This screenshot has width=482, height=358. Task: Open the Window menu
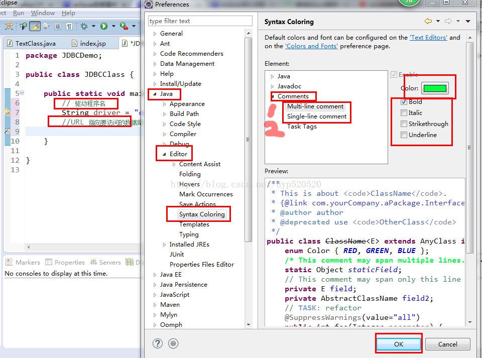(x=43, y=13)
